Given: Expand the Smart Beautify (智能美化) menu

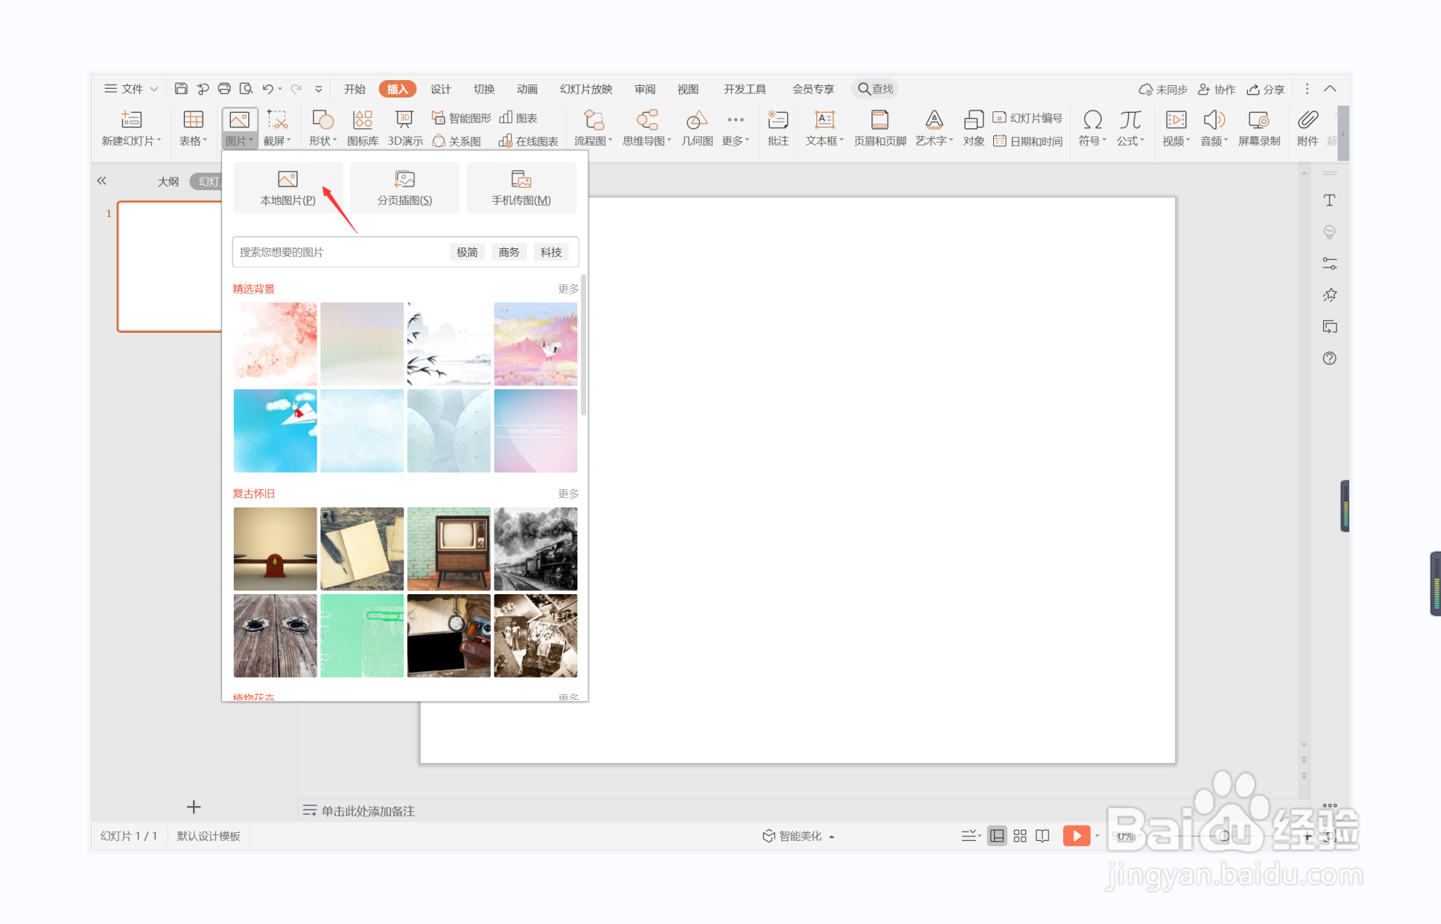Looking at the screenshot, I should (799, 836).
